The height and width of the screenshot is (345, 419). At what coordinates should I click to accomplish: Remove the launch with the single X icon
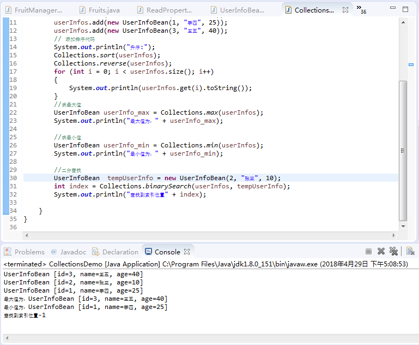[x=381, y=251]
